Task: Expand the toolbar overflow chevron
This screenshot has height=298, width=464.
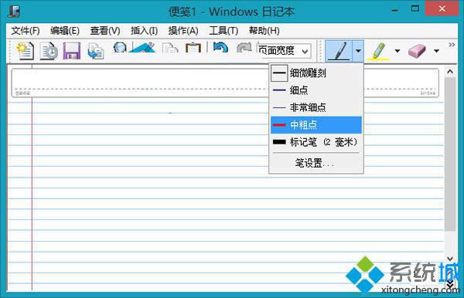Action: (452, 45)
